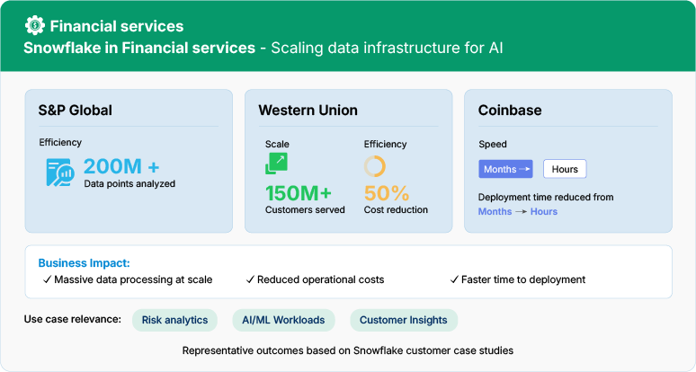The width and height of the screenshot is (696, 372).
Task: Select the AI/ML Workloads tag
Action: pyautogui.click(x=283, y=320)
